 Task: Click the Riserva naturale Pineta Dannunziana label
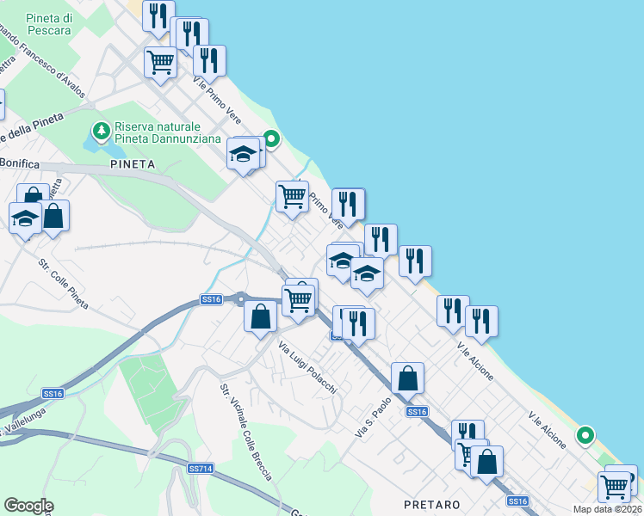tap(168, 132)
